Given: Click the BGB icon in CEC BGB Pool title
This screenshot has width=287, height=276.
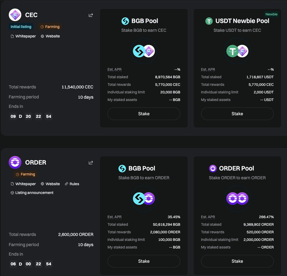Looking at the screenshot, I should 125,21.
